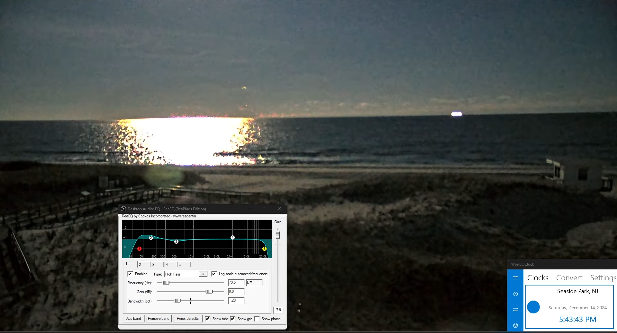Click the Add band button
Viewport: 617px width, 333px height.
[x=134, y=319]
